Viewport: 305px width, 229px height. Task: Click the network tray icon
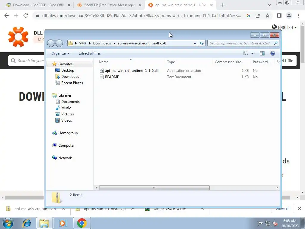[x=268, y=223]
